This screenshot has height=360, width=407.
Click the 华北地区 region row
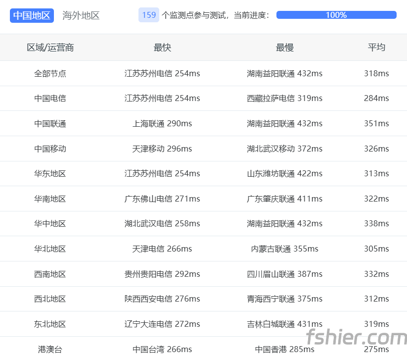(x=50, y=249)
